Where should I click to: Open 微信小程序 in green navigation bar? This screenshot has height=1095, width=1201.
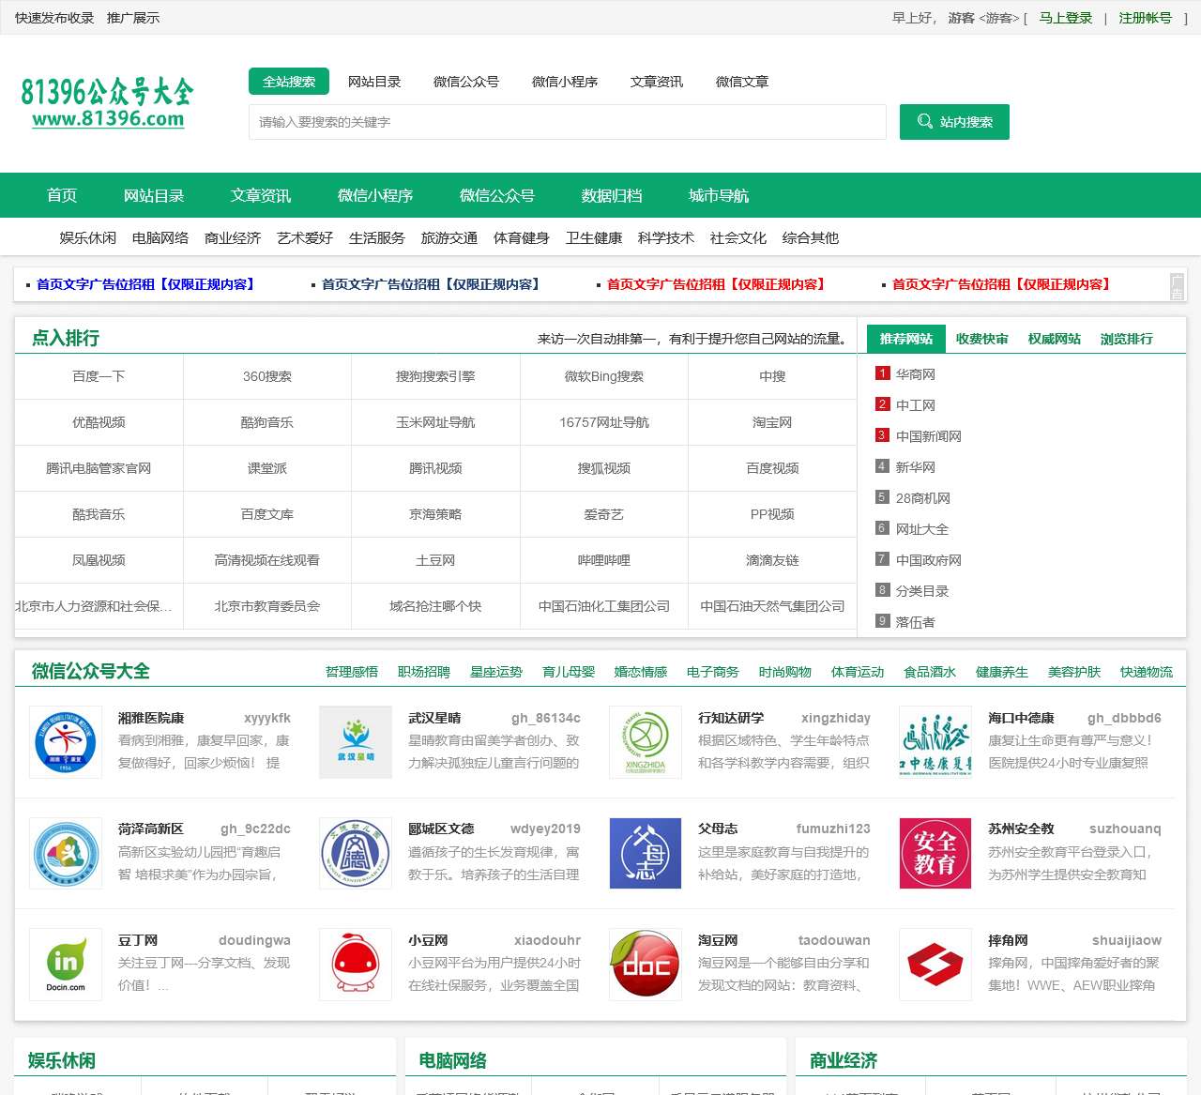(375, 195)
